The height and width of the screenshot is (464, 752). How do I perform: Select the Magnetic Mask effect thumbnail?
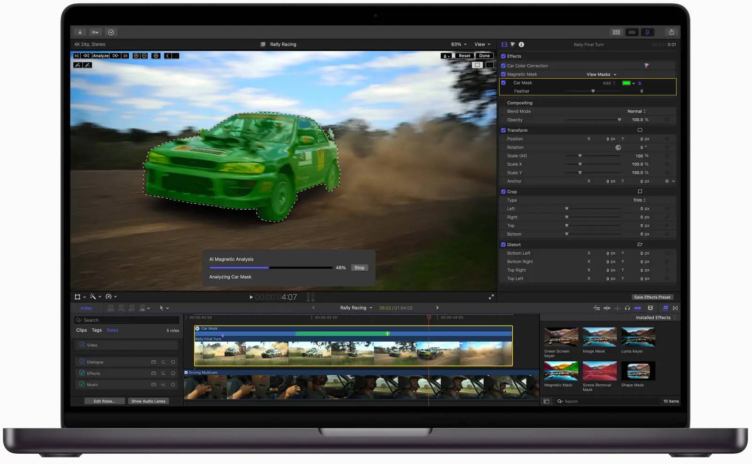[x=561, y=371]
